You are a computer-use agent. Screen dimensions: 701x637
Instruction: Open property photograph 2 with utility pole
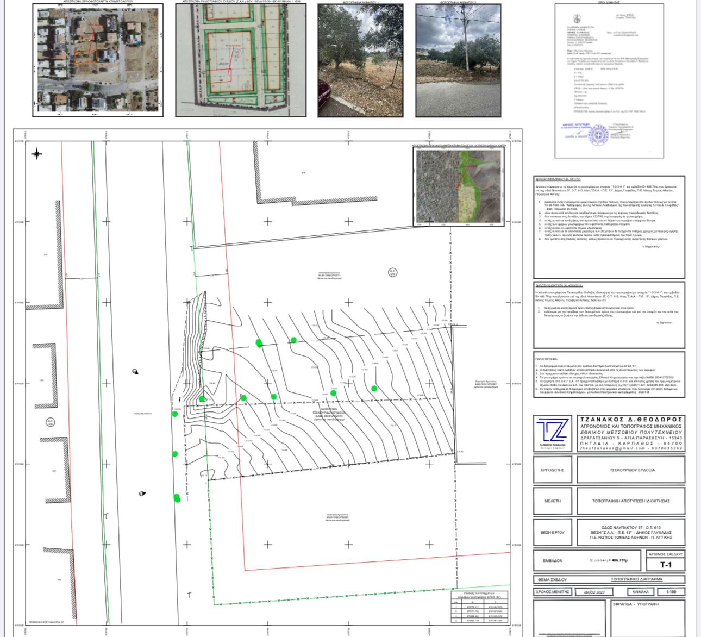click(x=458, y=60)
